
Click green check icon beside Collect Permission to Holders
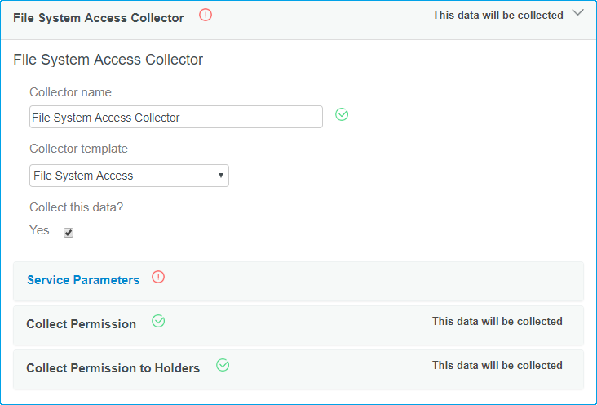[223, 366]
